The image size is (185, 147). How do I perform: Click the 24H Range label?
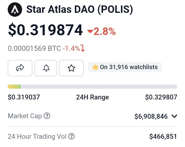tap(92, 97)
